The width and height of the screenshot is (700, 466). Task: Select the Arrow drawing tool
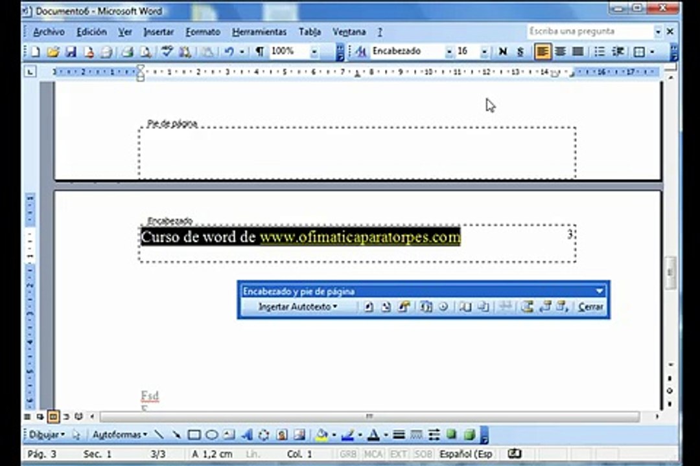pos(176,434)
